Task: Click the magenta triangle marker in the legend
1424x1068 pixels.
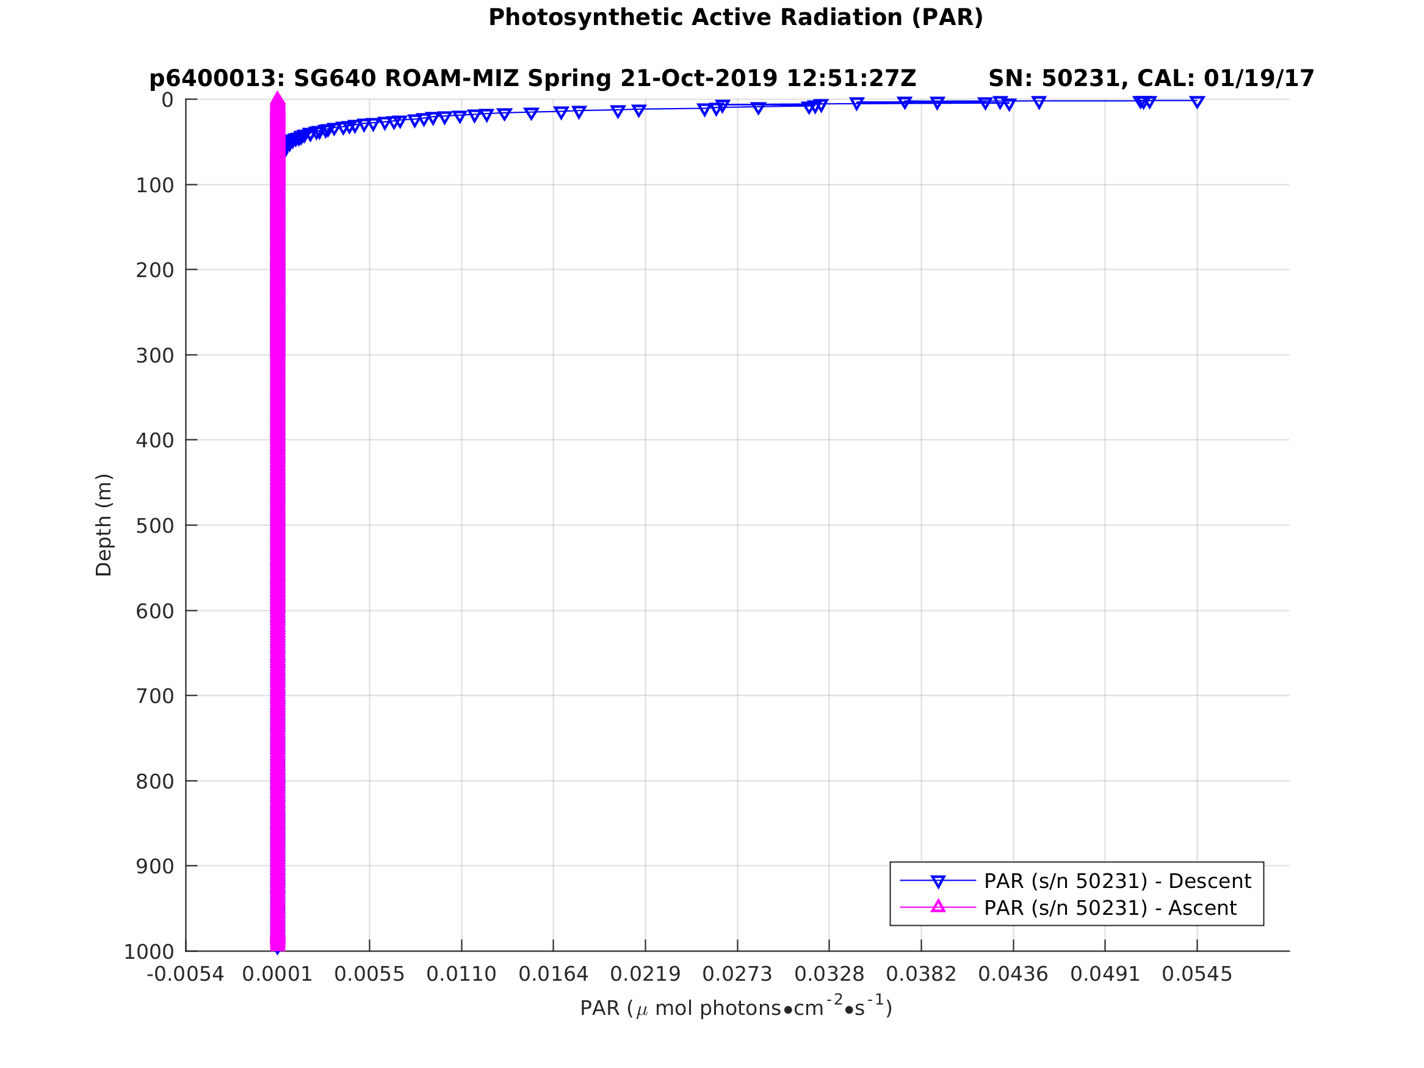Action: coord(938,906)
